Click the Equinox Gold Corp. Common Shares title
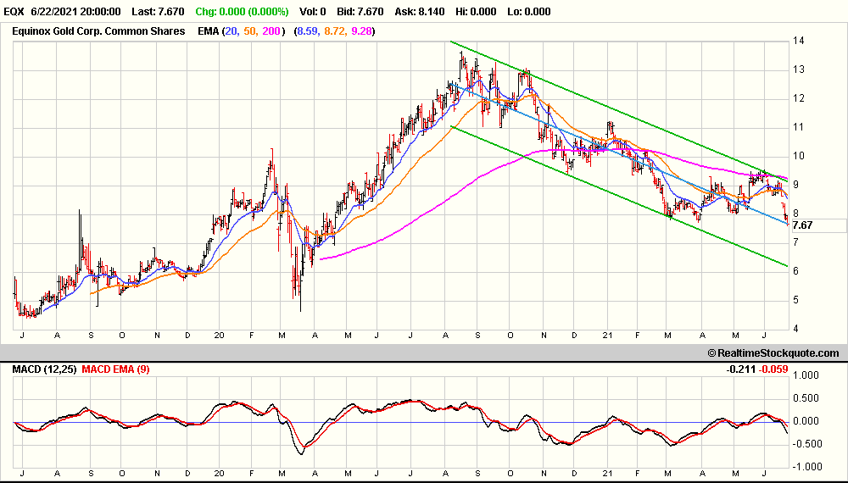This screenshot has width=848, height=483. 98,31
